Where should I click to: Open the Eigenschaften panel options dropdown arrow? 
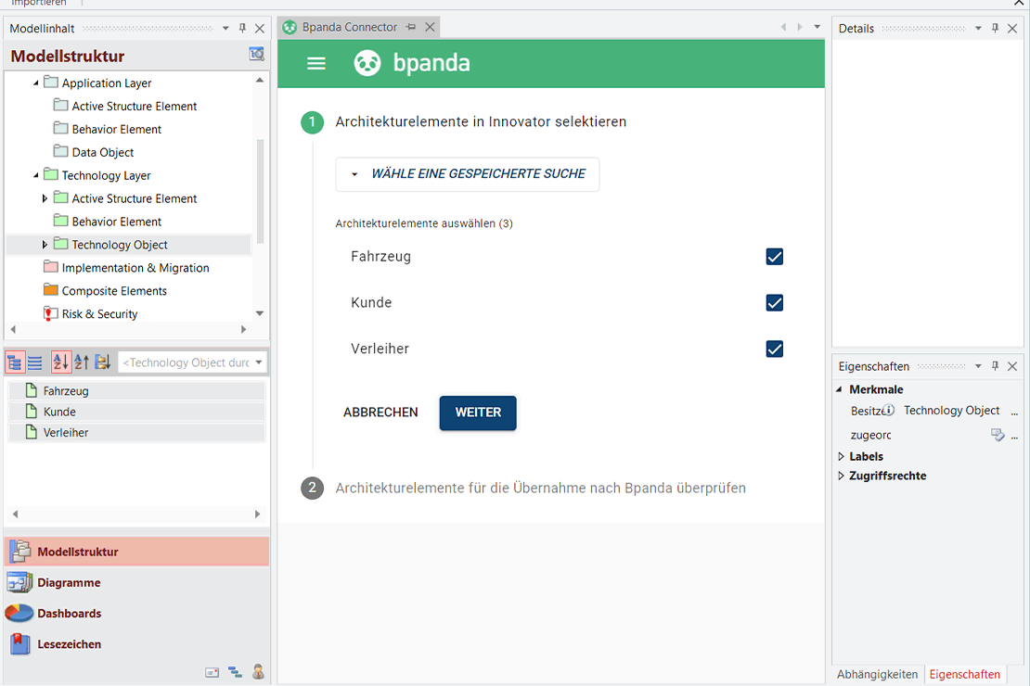pyautogui.click(x=978, y=366)
